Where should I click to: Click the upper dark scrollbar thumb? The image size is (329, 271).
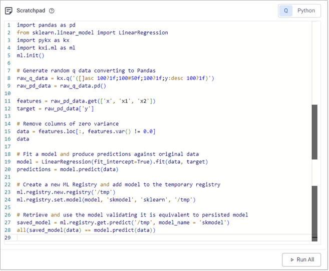point(314,132)
